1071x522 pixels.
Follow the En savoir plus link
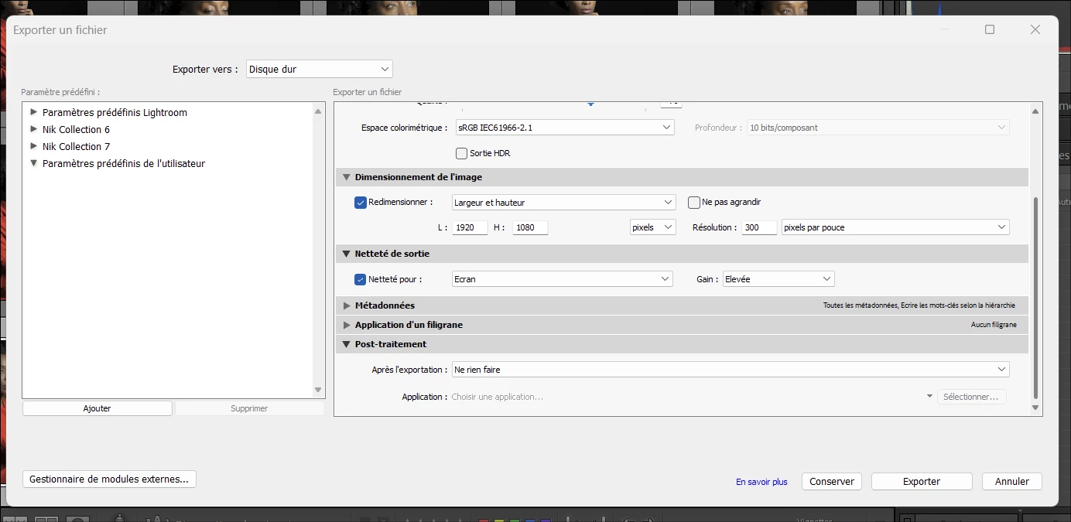761,482
